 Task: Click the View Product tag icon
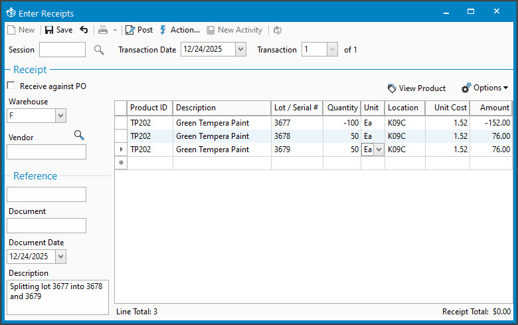(x=392, y=88)
